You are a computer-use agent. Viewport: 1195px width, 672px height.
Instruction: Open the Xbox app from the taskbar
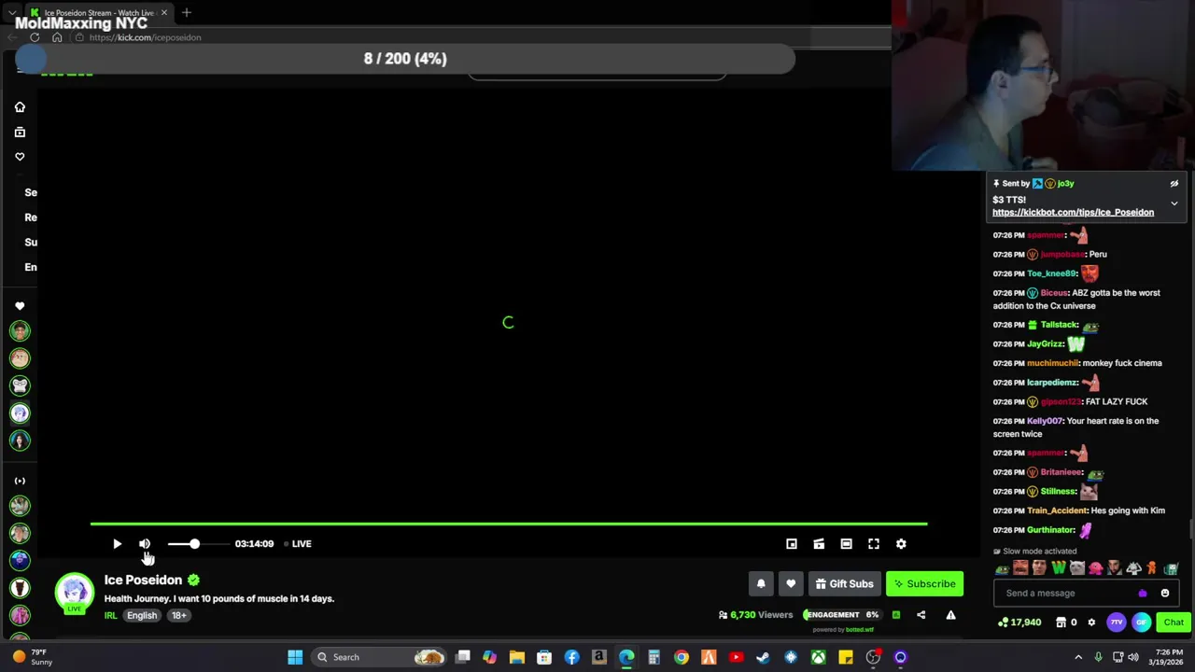coord(818,657)
